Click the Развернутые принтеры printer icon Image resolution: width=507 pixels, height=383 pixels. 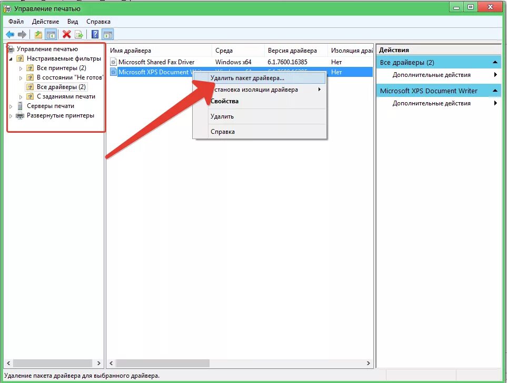20,115
